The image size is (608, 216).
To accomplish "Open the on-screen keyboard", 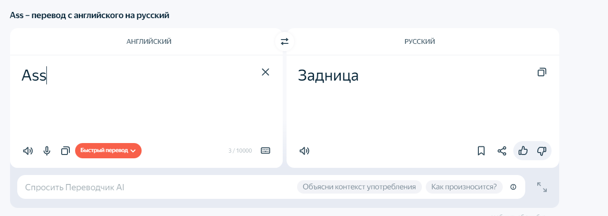I will pyautogui.click(x=265, y=151).
